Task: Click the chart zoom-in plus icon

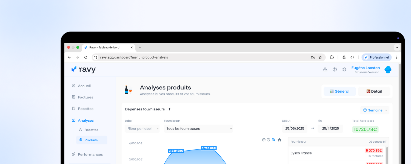Action: click(x=264, y=140)
